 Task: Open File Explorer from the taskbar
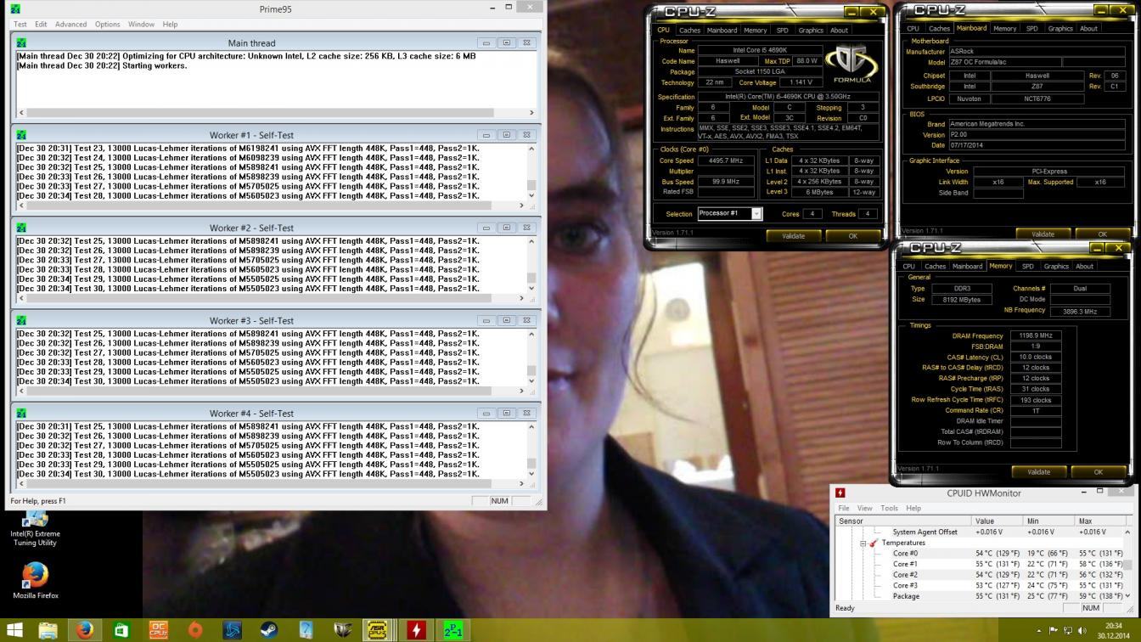click(48, 630)
